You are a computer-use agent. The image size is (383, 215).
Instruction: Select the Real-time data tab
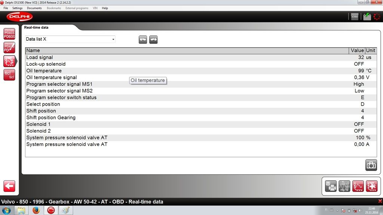tap(36, 28)
